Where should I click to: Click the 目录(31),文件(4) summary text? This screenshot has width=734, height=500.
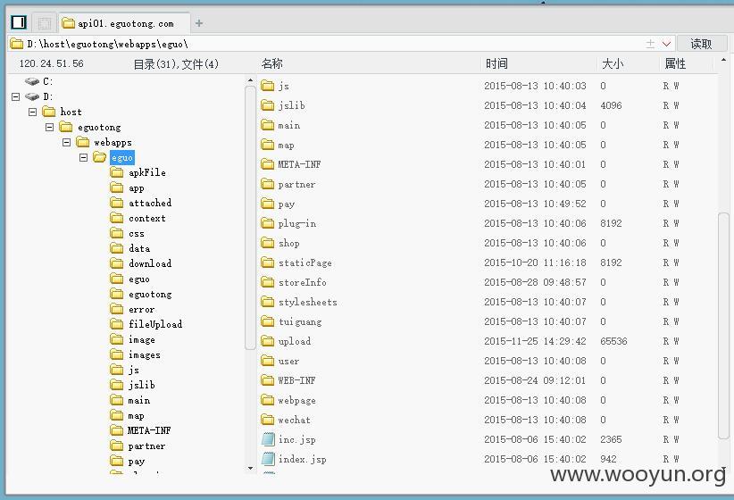[176, 64]
